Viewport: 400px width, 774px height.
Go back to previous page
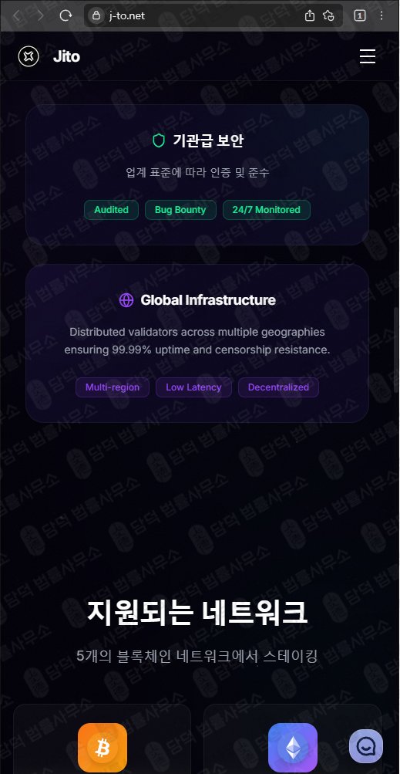click(16, 15)
